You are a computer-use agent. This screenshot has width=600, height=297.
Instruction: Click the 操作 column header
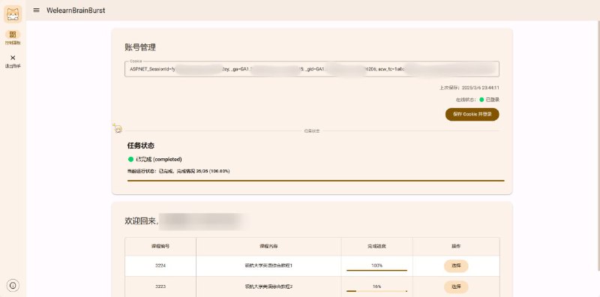(456, 247)
